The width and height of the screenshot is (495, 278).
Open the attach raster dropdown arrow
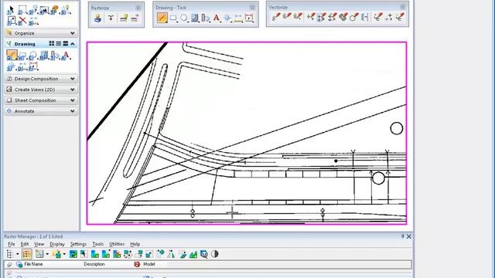pos(64,254)
